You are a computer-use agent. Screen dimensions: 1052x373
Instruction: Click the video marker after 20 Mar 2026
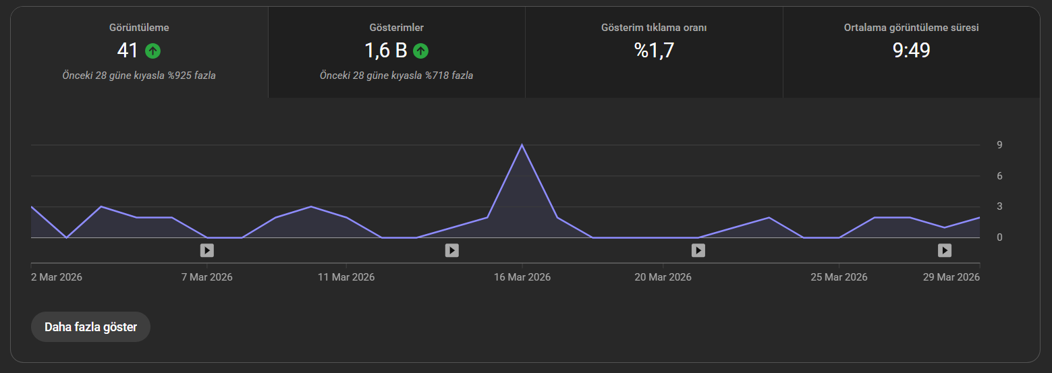tap(698, 250)
